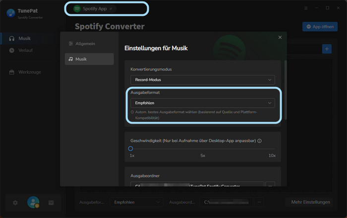The height and width of the screenshot is (218, 347).
Task: Open the hamburger menu in title bar
Action: (305, 8)
